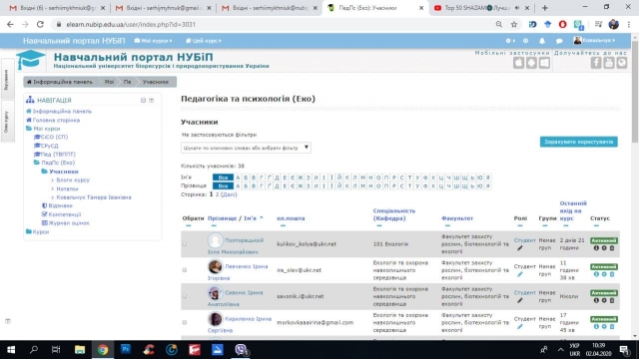Dock the Navigation block to side
The width and height of the screenshot is (639, 359).
[x=152, y=100]
